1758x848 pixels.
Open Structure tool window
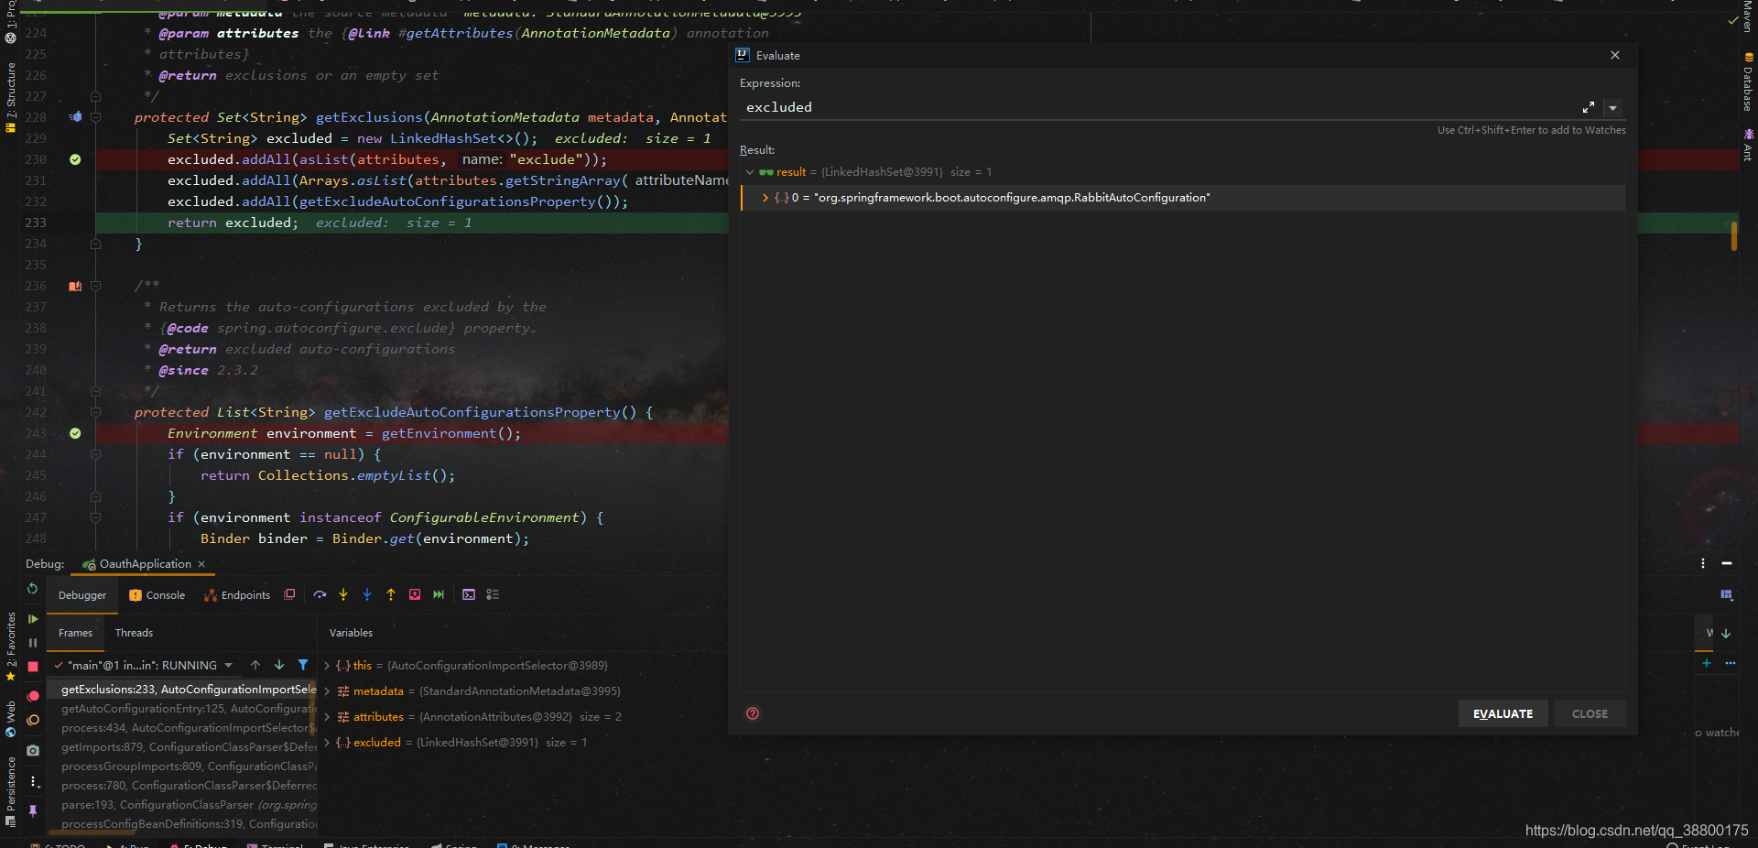click(x=10, y=98)
